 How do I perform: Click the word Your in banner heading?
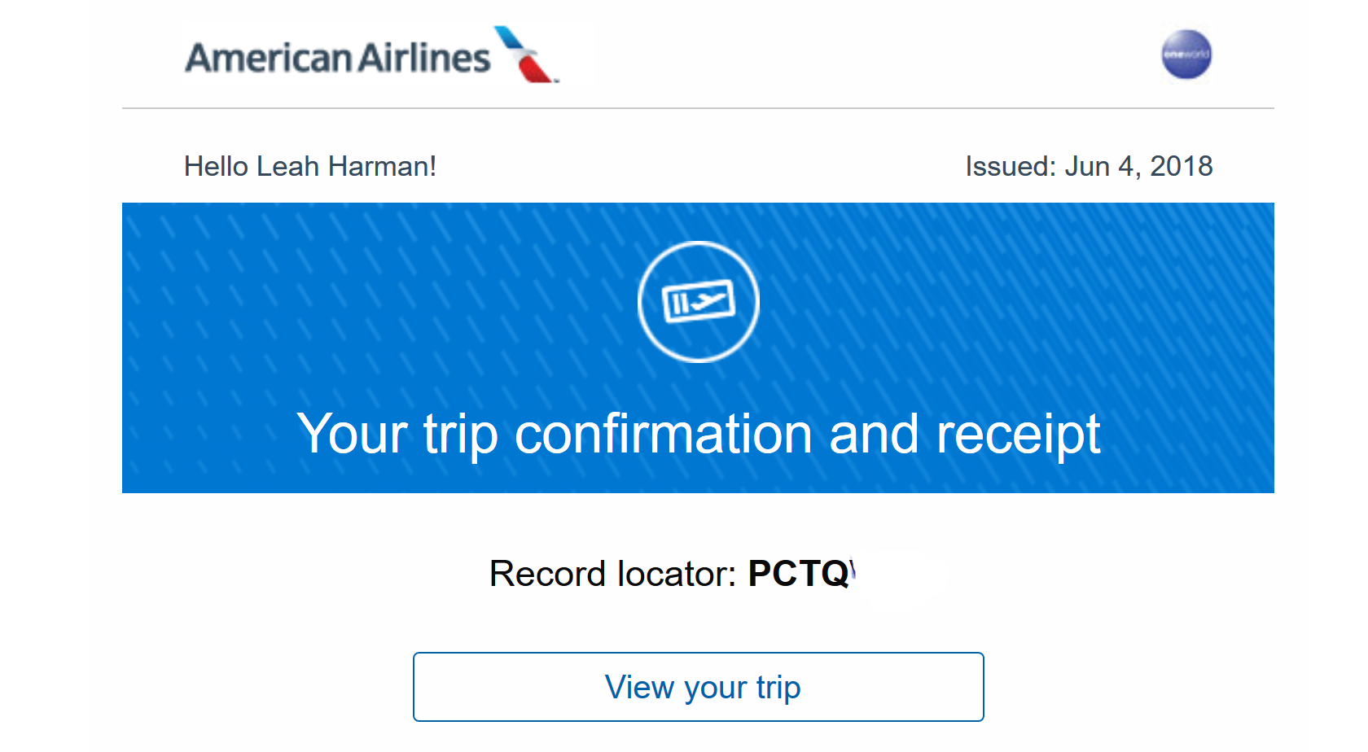pyautogui.click(x=352, y=434)
